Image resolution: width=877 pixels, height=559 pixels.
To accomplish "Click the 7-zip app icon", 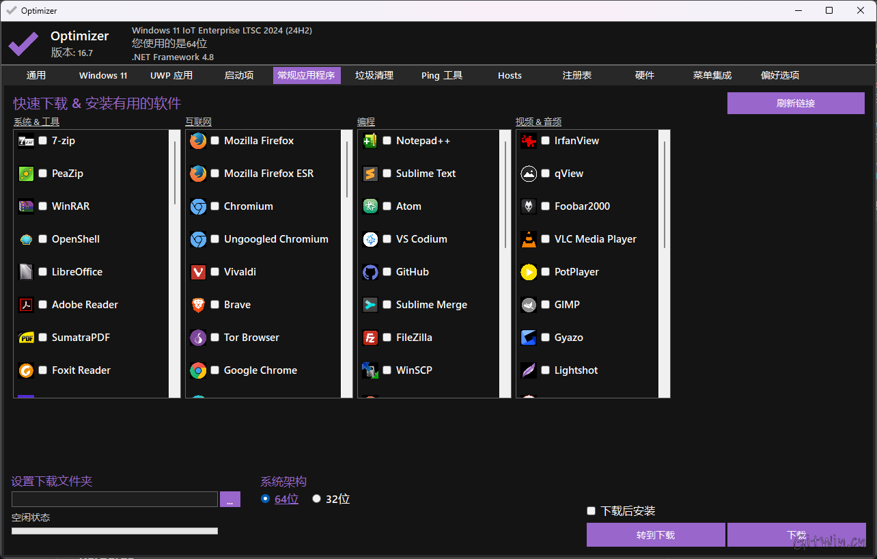I will [x=26, y=141].
